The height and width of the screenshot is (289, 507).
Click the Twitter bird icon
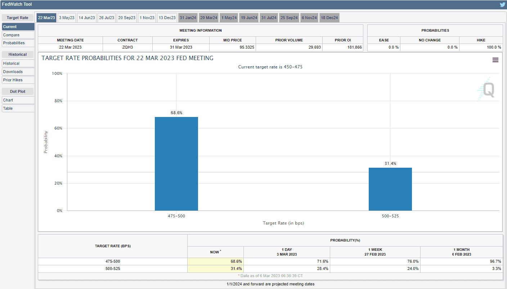502,5
